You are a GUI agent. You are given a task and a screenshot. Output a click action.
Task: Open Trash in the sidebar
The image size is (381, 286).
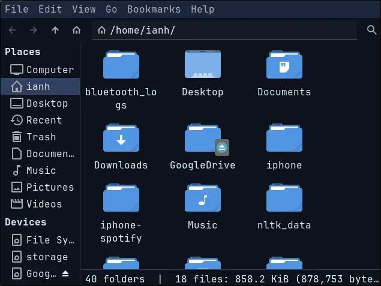pos(40,137)
